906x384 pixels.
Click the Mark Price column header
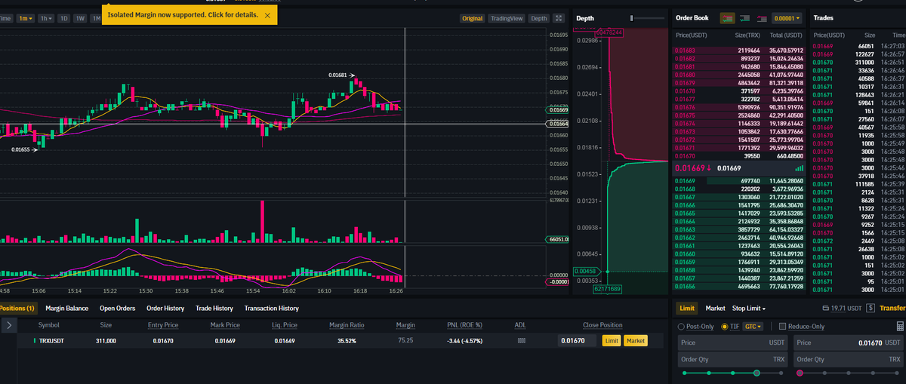click(x=224, y=325)
